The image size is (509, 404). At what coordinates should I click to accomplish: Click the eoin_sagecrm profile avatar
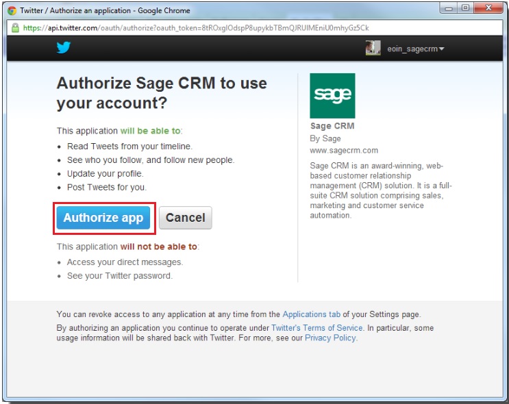[373, 48]
